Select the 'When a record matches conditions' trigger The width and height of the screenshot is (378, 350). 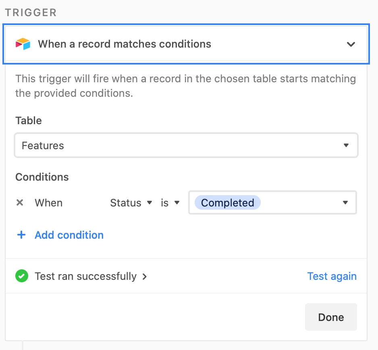click(x=186, y=44)
